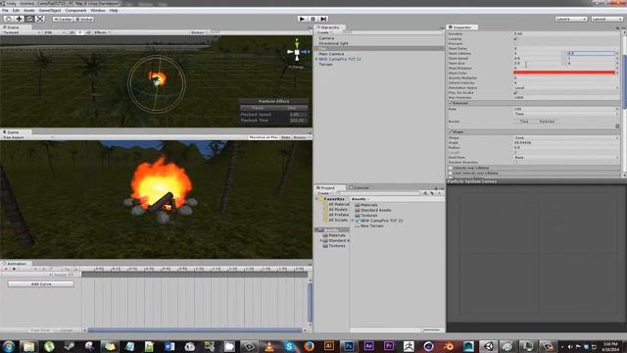Open the File menu
The width and height of the screenshot is (627, 353).
5,11
